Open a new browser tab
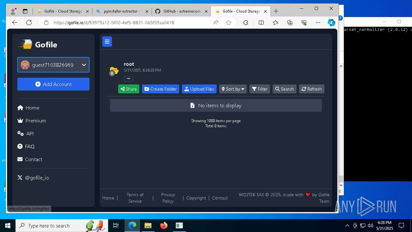 coord(276,11)
